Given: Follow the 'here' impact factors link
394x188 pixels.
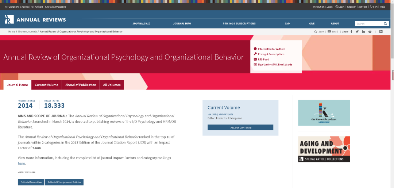Looking at the screenshot, I should click(22, 164).
